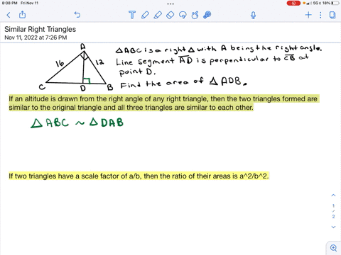Open the zoom magnifier button
341x255 pixels.
(333, 248)
